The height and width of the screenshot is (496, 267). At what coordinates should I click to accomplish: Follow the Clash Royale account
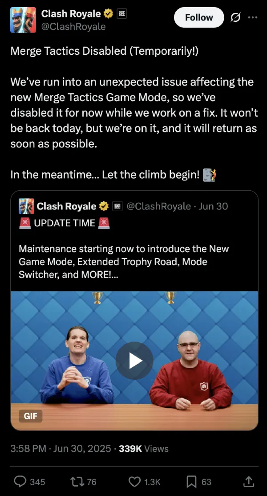click(199, 17)
